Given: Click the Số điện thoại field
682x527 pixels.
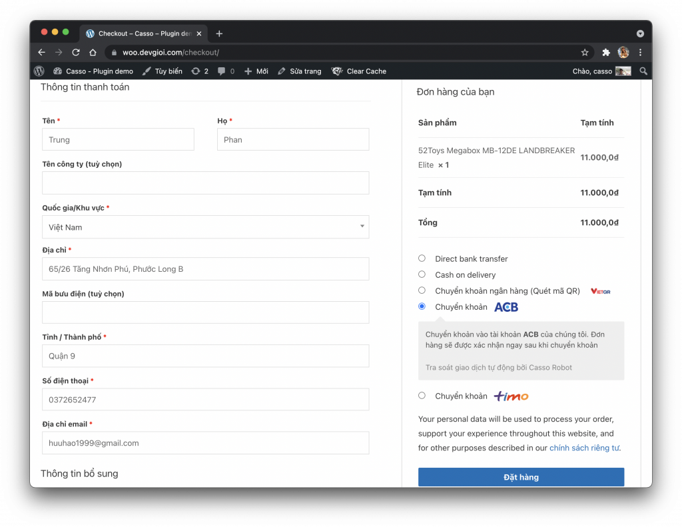Looking at the screenshot, I should (x=206, y=400).
